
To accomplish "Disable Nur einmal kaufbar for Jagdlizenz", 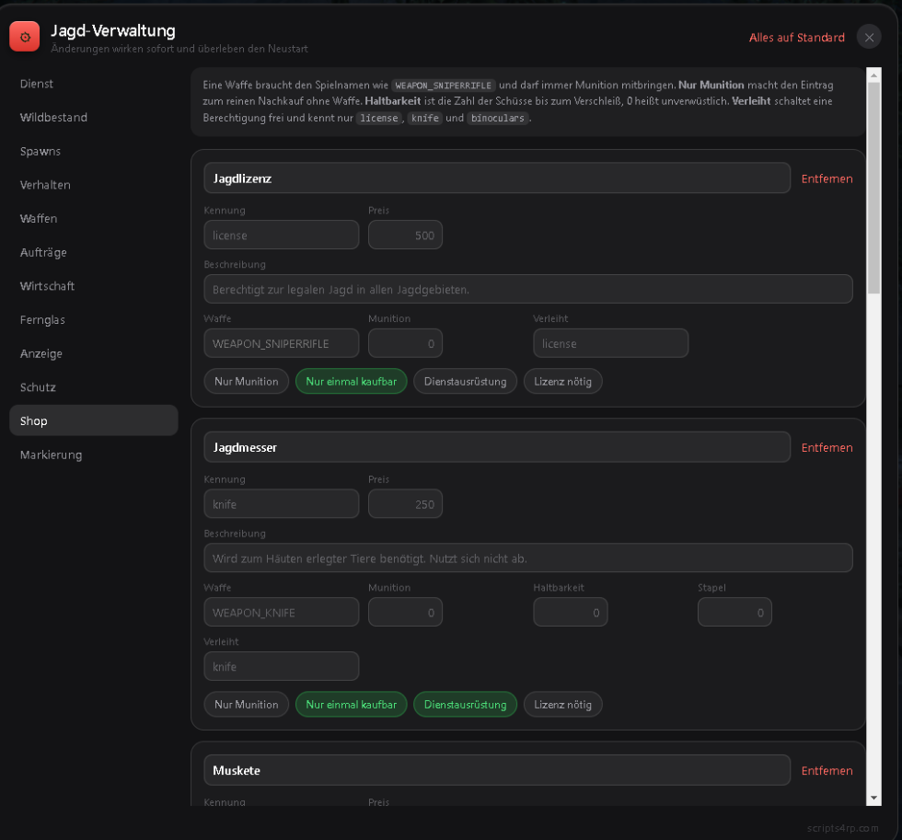I will (351, 381).
